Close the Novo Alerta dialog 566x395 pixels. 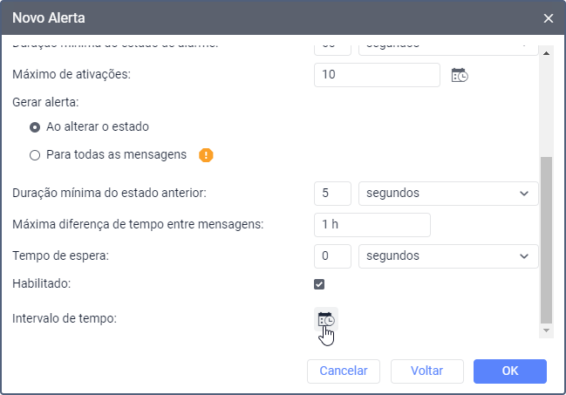(549, 18)
